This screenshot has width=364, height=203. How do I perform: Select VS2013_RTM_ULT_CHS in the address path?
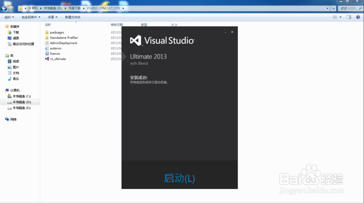(103, 8)
